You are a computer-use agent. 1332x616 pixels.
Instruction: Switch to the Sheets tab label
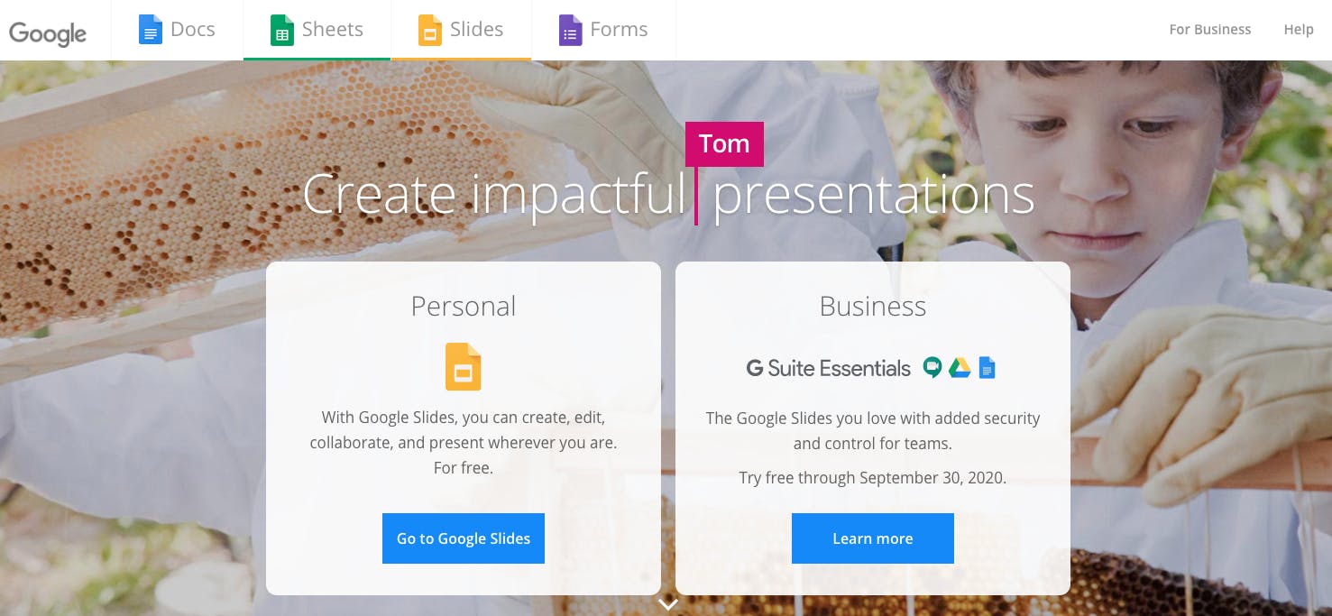coord(333,30)
